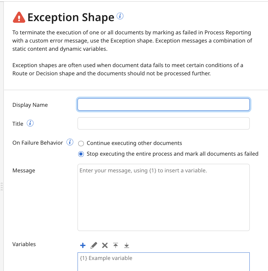Move the variable to top with arrow icon
Screen dimensions: 268x271
click(x=115, y=245)
